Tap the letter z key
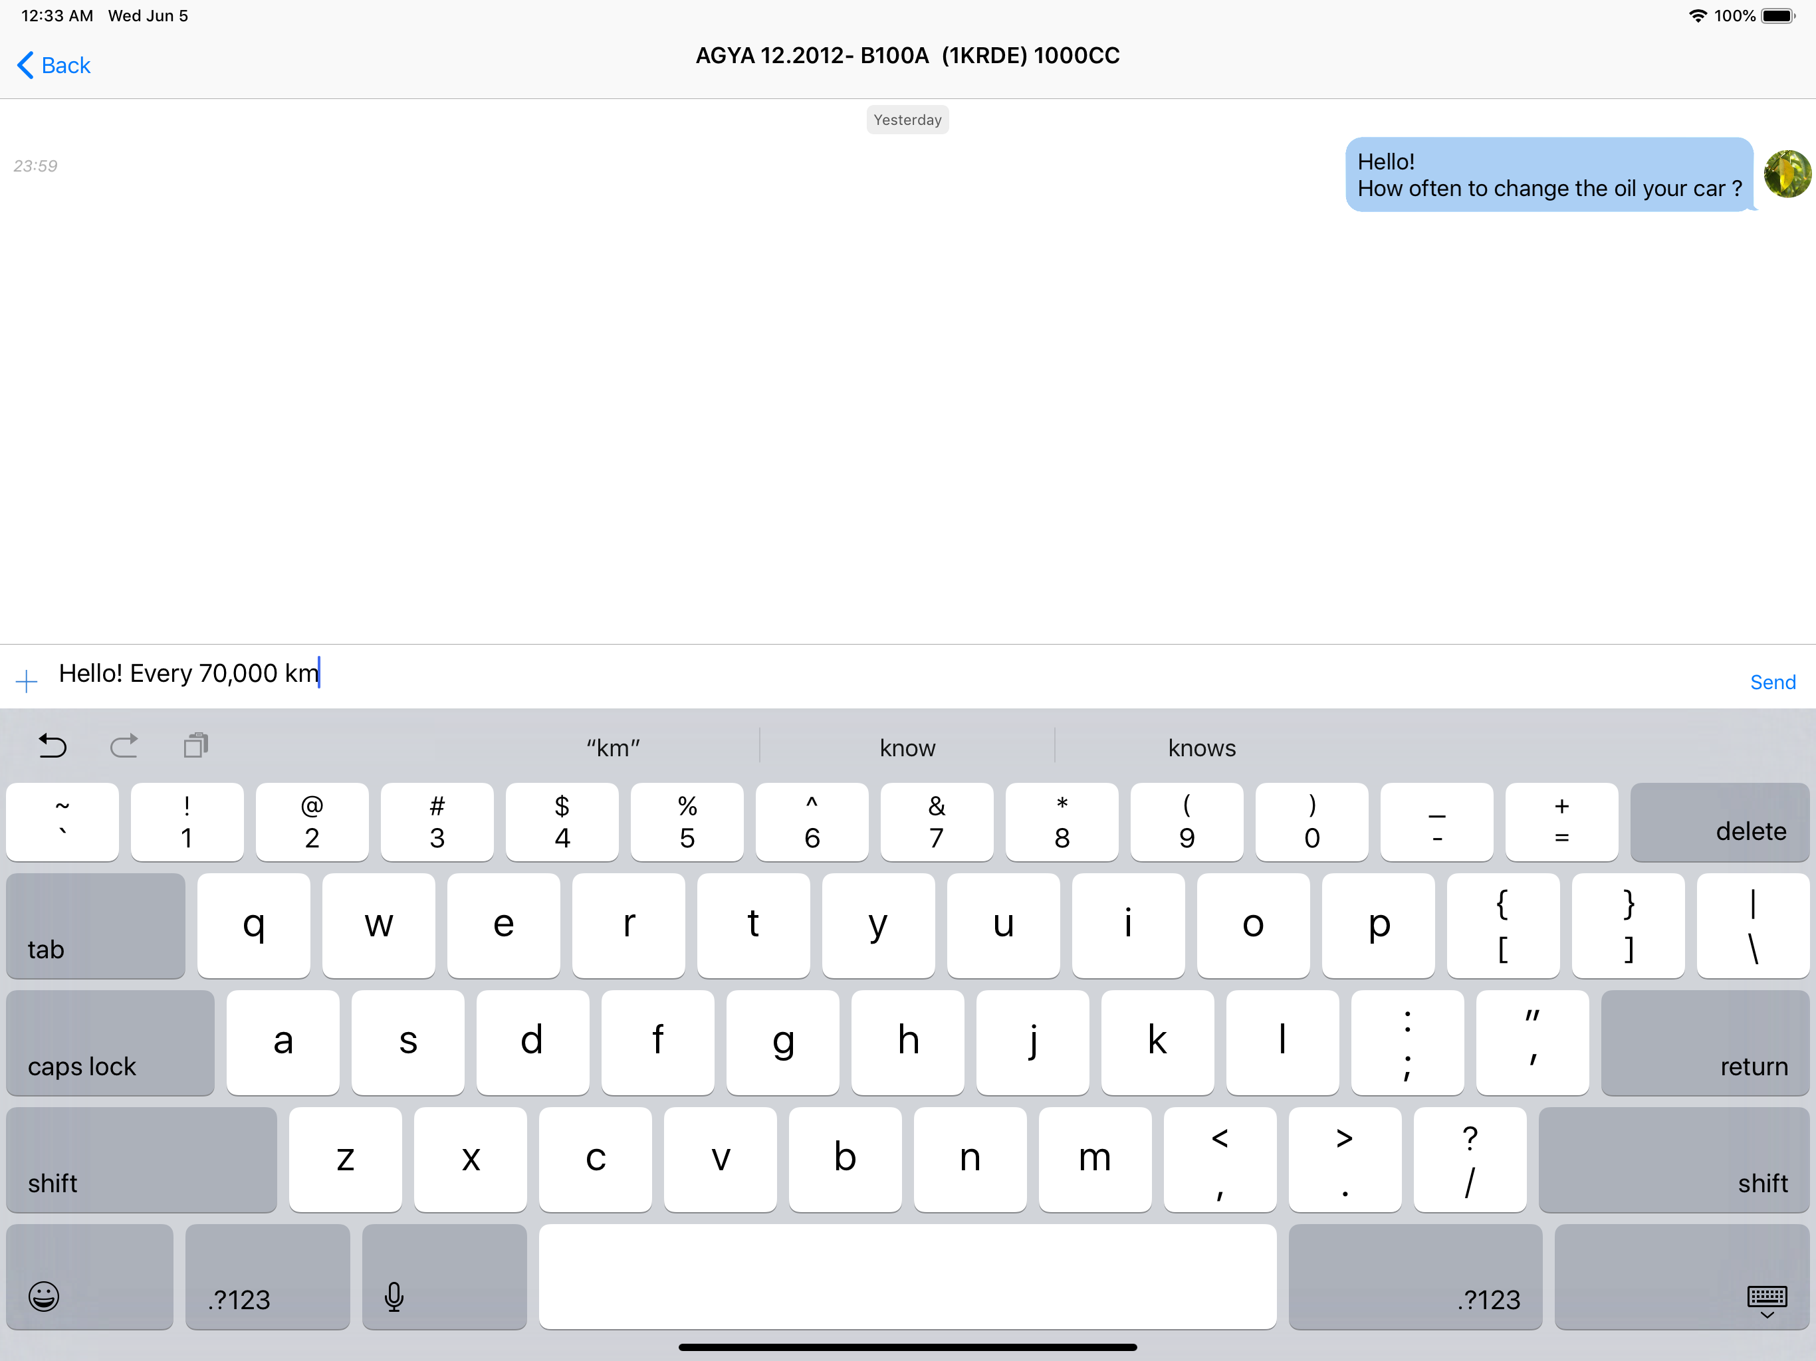Screen dimensions: 1816x1361 tap(346, 1160)
